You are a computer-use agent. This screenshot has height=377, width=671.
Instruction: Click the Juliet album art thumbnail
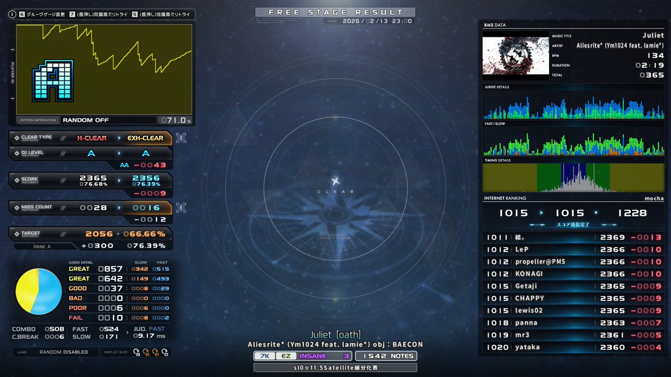516,55
